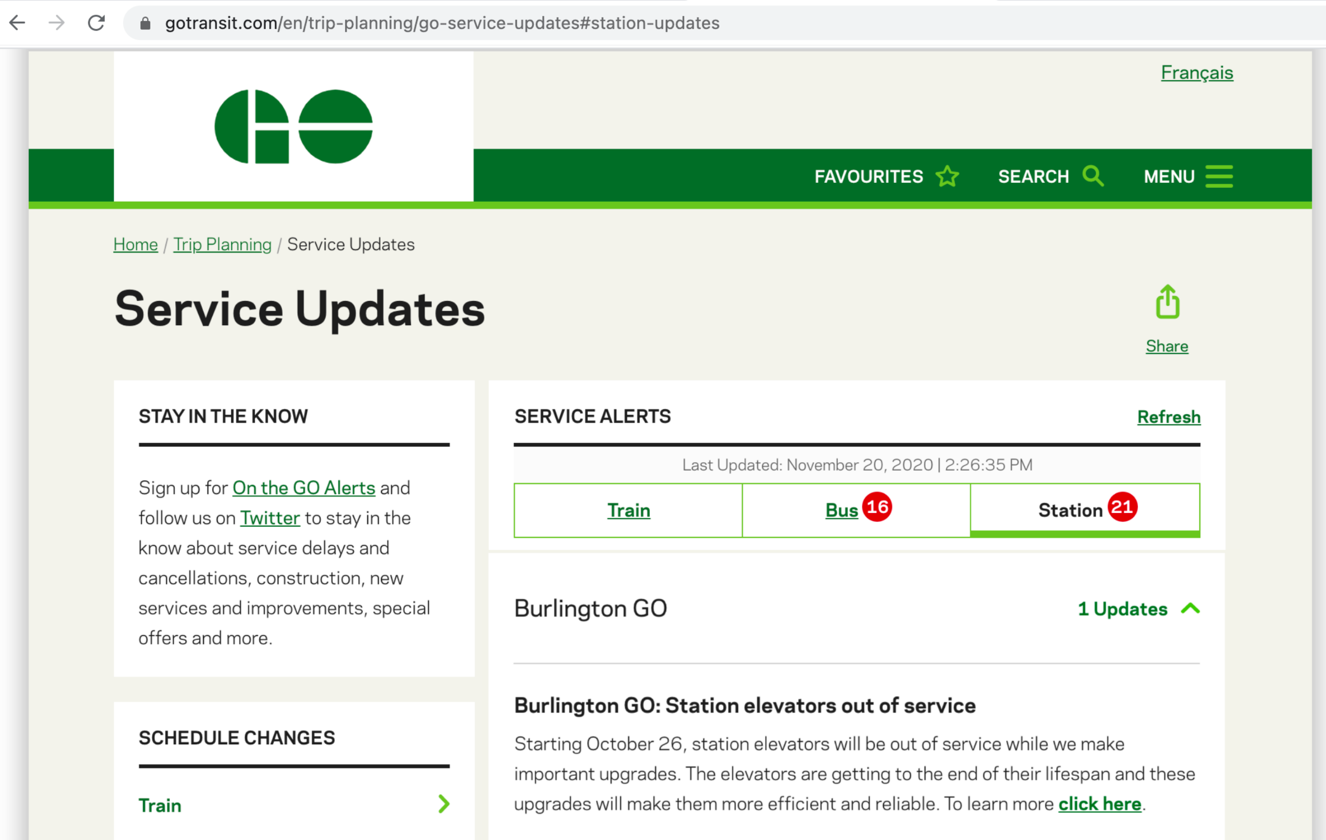Click the Search magnifier icon
This screenshot has width=1326, height=840.
pos(1093,175)
